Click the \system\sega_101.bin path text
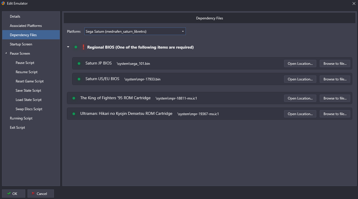The width and height of the screenshot is (358, 199). pyautogui.click(x=133, y=64)
